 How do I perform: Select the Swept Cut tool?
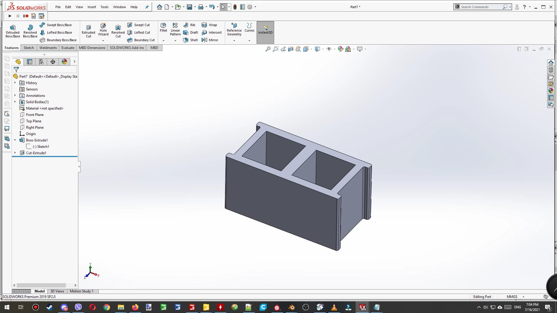[139, 25]
